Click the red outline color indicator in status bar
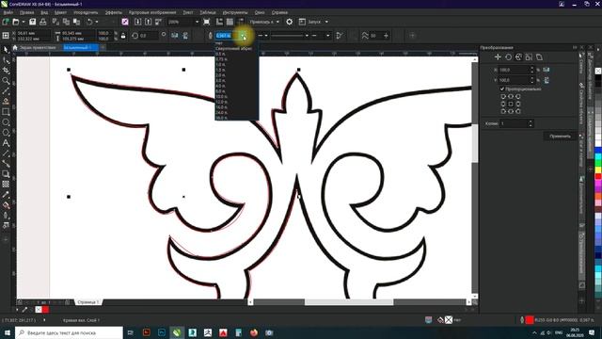Image resolution: width=602 pixels, height=339 pixels. [530, 320]
